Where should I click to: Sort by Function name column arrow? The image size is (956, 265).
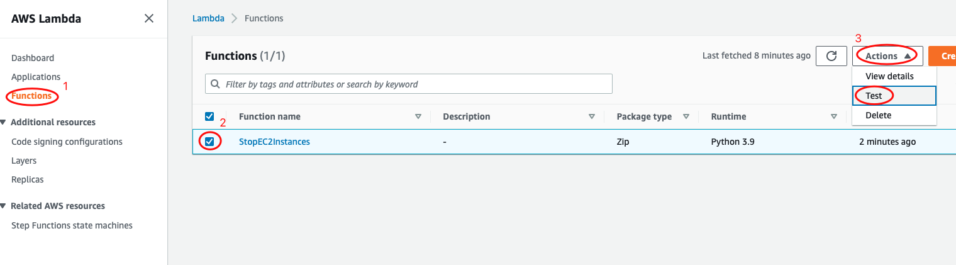tap(418, 116)
